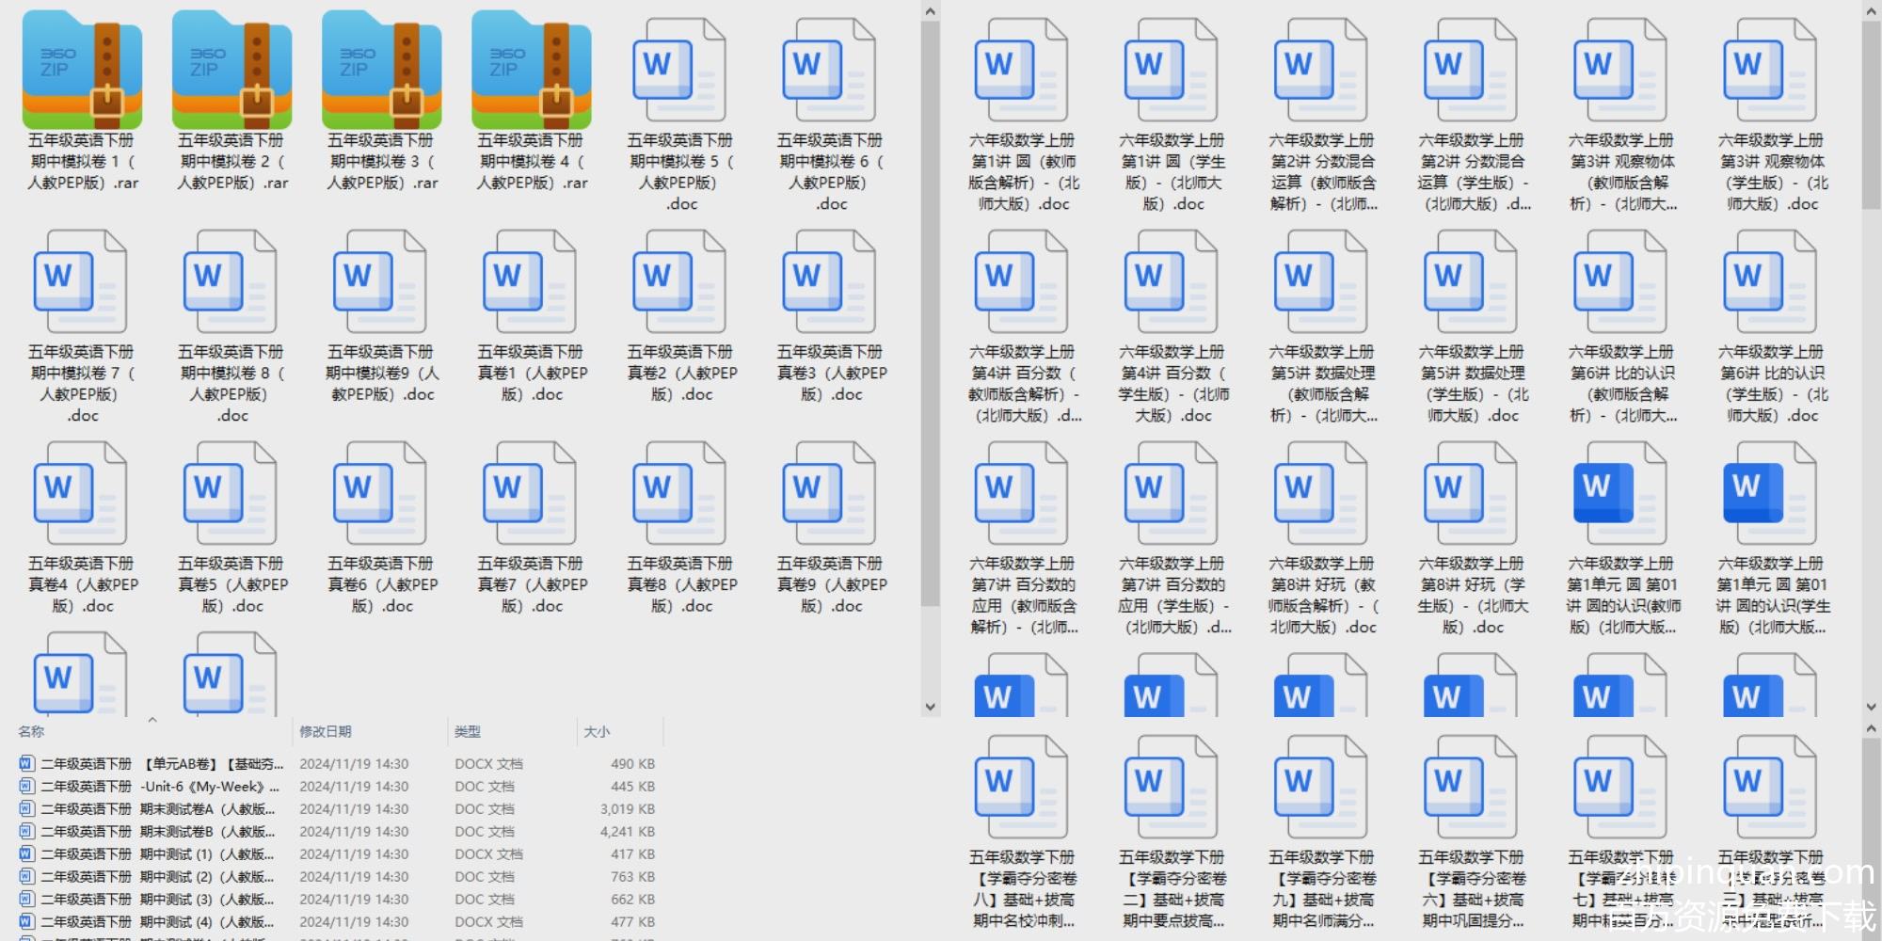This screenshot has height=941, width=1882.
Task: Select 第01讲 圆的认识 教师版 Word icon
Action: coord(1620,494)
